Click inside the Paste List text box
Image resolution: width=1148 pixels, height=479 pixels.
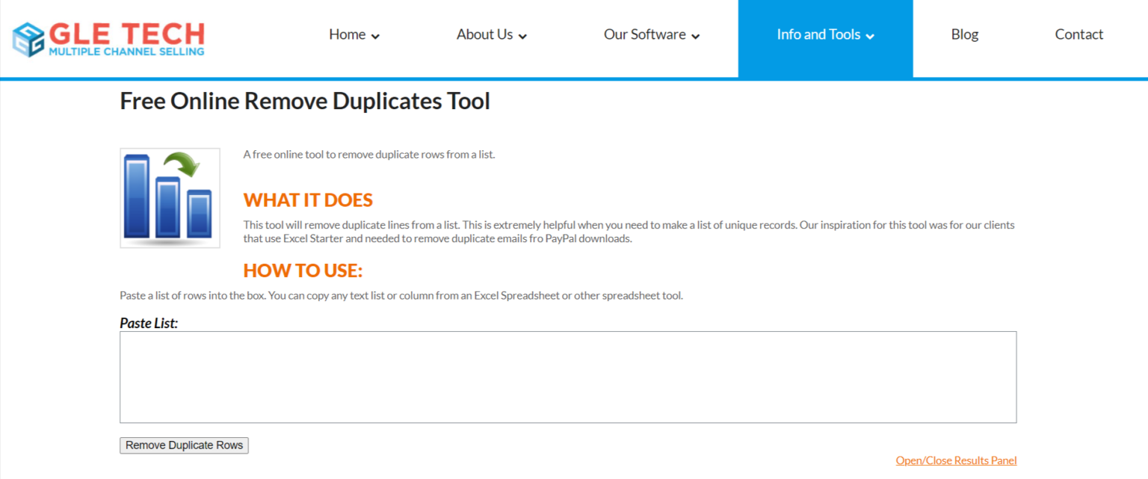click(568, 377)
